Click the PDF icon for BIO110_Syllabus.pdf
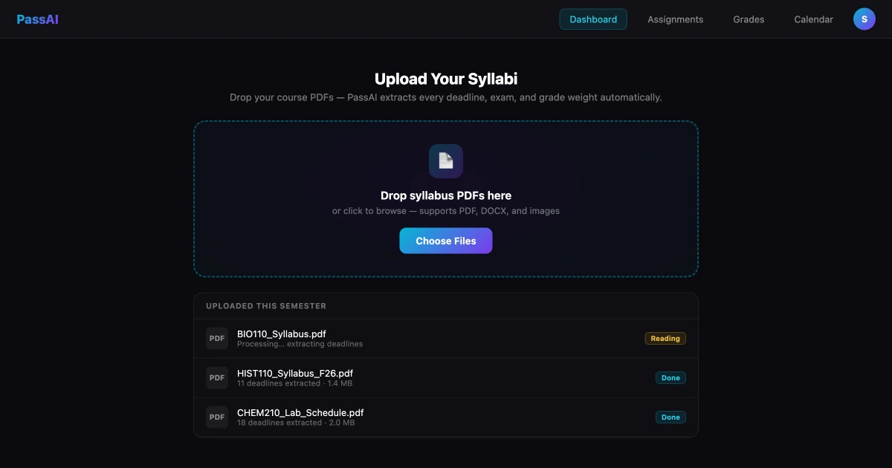Viewport: 892px width, 468px height. [217, 338]
